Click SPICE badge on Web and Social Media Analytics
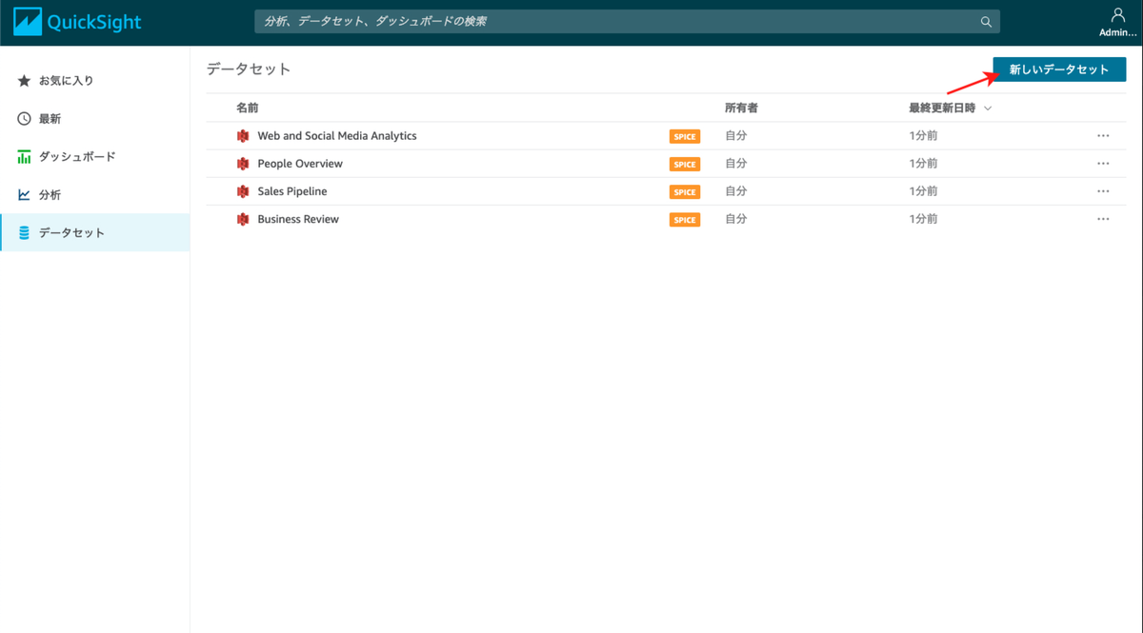The image size is (1143, 633). [685, 137]
